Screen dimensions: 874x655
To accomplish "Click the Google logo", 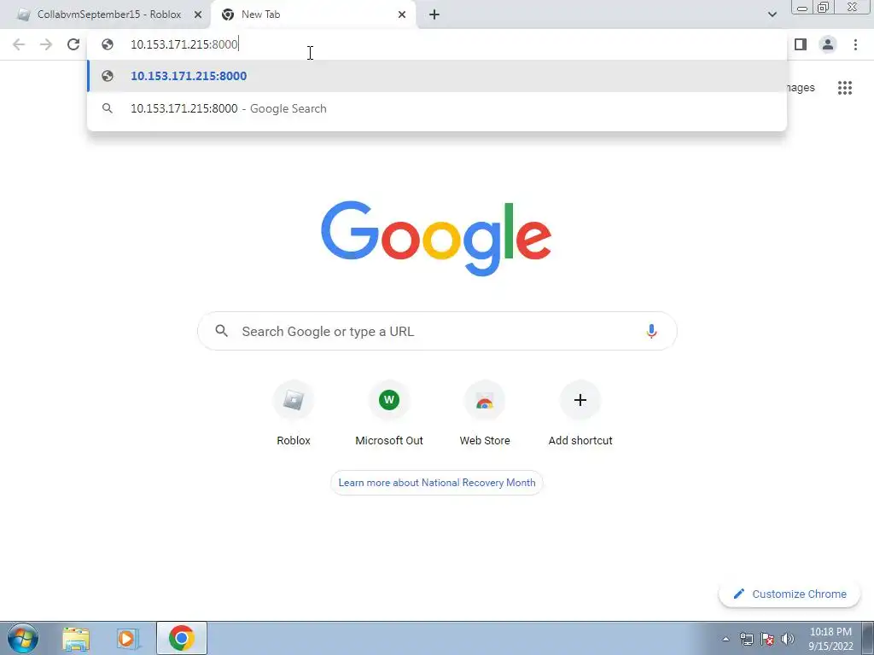I will pos(436,239).
